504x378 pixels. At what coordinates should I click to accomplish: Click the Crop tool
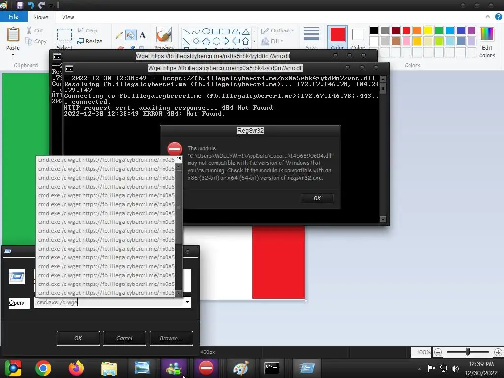[x=88, y=31]
